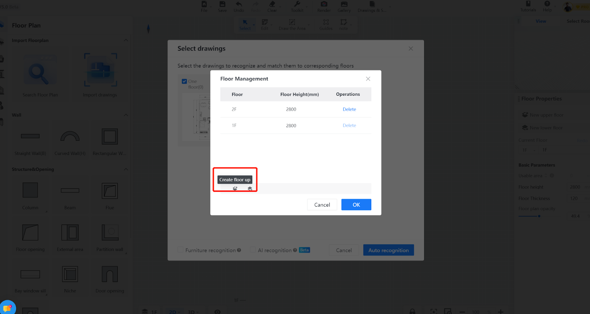Click Cancel in Floor Management dialog
Viewport: 590px width, 314px height.
point(322,205)
